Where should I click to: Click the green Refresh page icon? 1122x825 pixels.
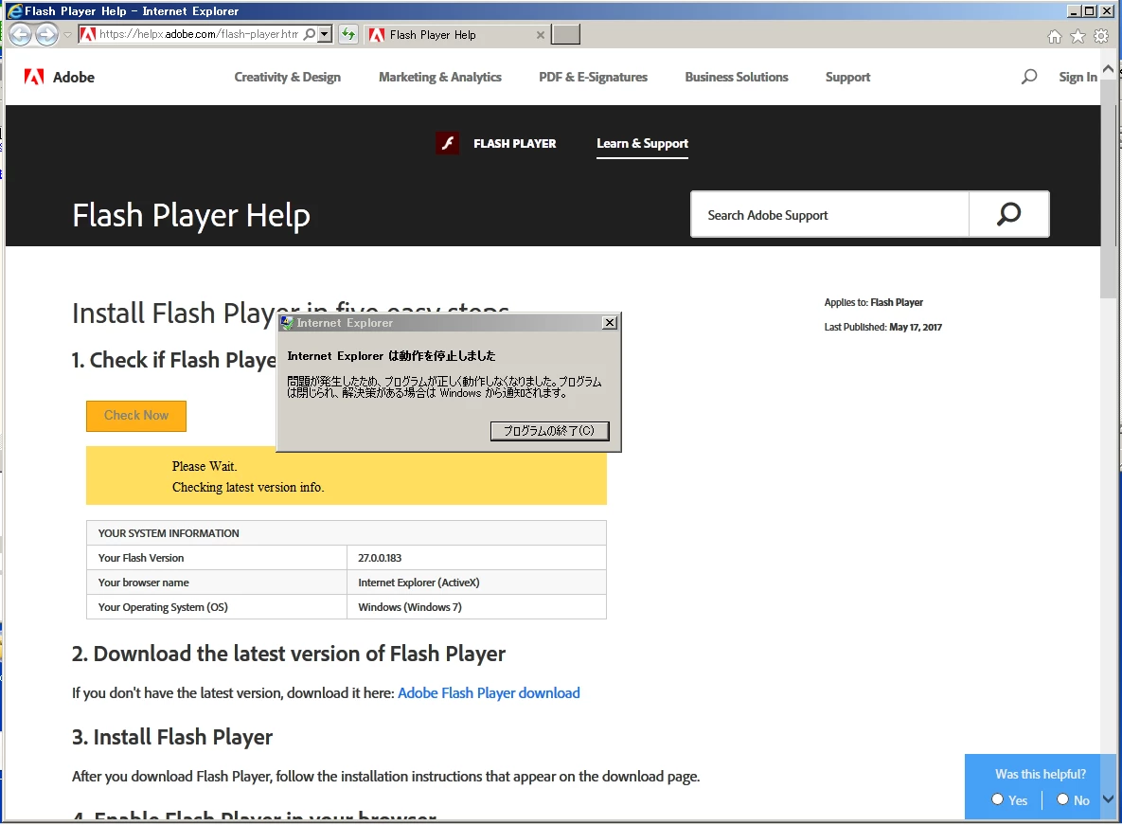coord(347,34)
